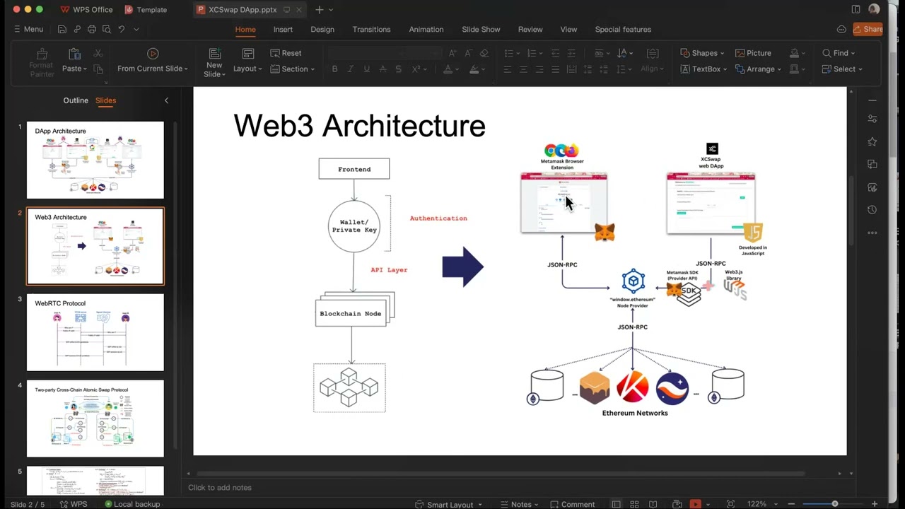
Task: Open the Arrange dropdown
Action: [759, 69]
